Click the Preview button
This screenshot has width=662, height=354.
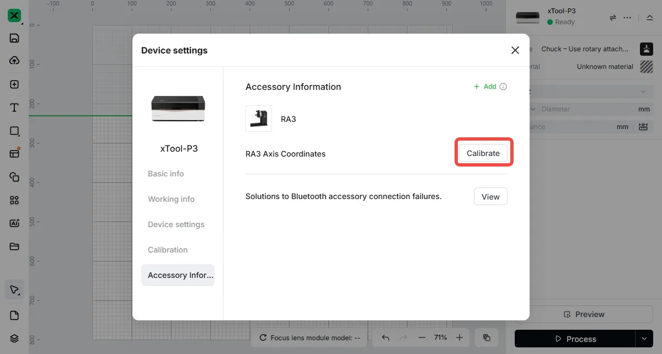click(584, 314)
